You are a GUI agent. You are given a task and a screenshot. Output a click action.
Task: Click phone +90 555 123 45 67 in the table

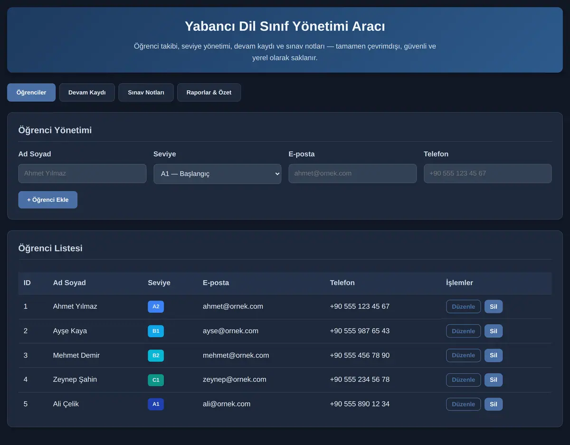tap(360, 306)
